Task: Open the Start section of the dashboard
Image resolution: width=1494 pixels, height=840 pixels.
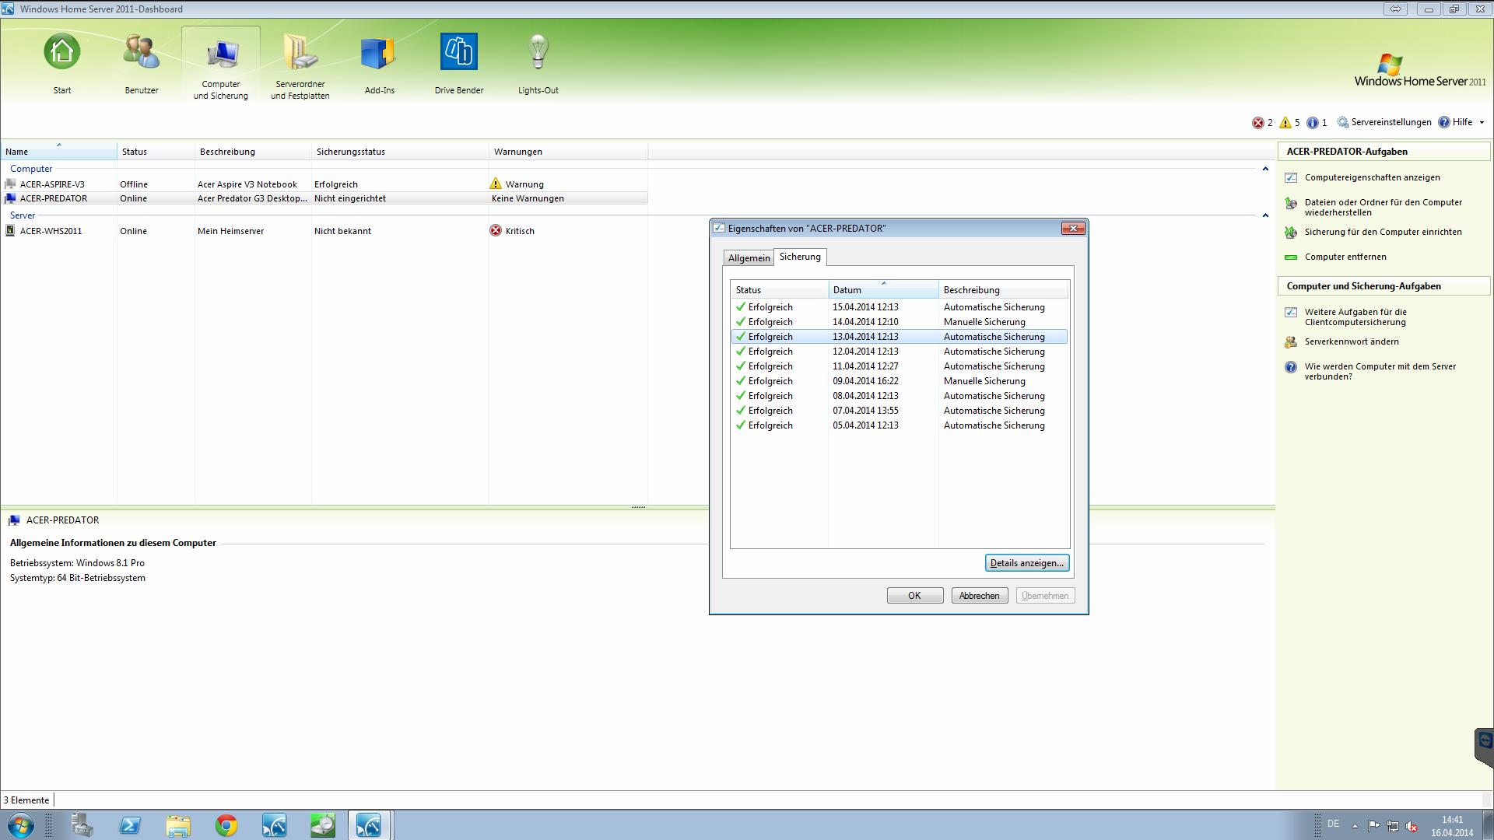Action: point(62,65)
